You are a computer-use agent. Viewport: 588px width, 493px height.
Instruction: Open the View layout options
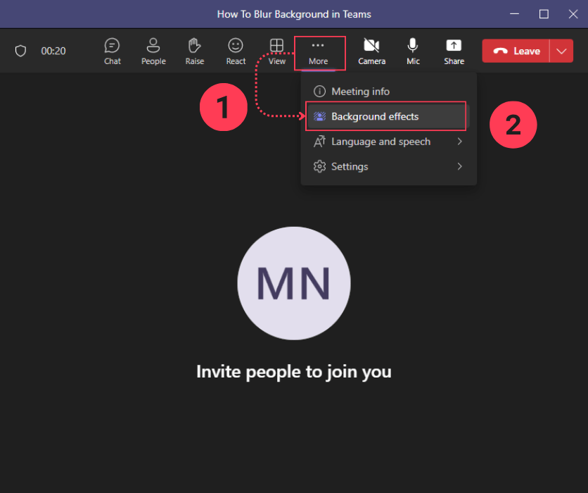(276, 51)
